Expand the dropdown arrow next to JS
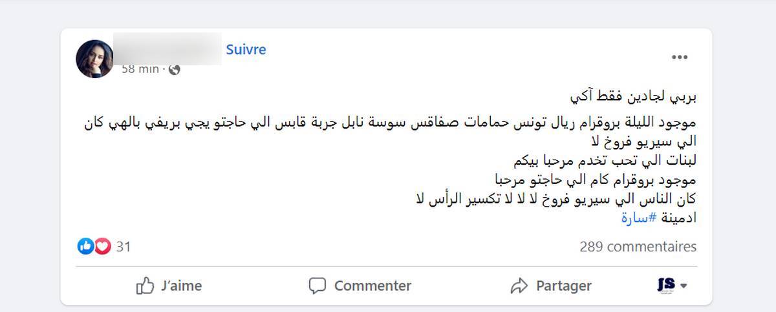Viewport: 776px width, 312px height. pos(684,286)
